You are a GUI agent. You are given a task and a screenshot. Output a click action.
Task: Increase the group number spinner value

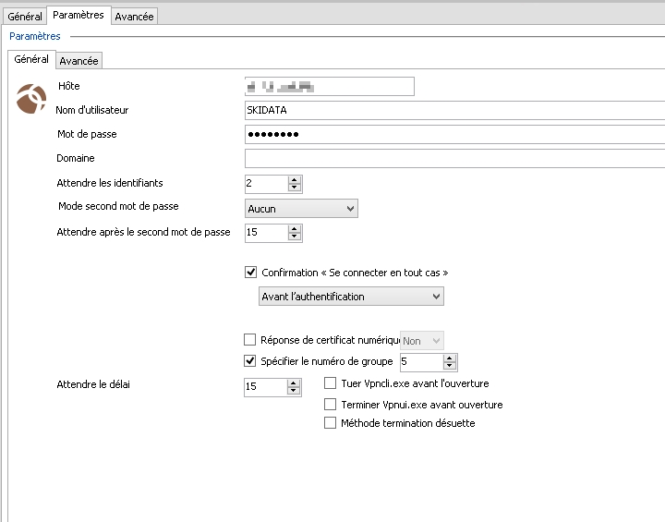[x=449, y=358]
